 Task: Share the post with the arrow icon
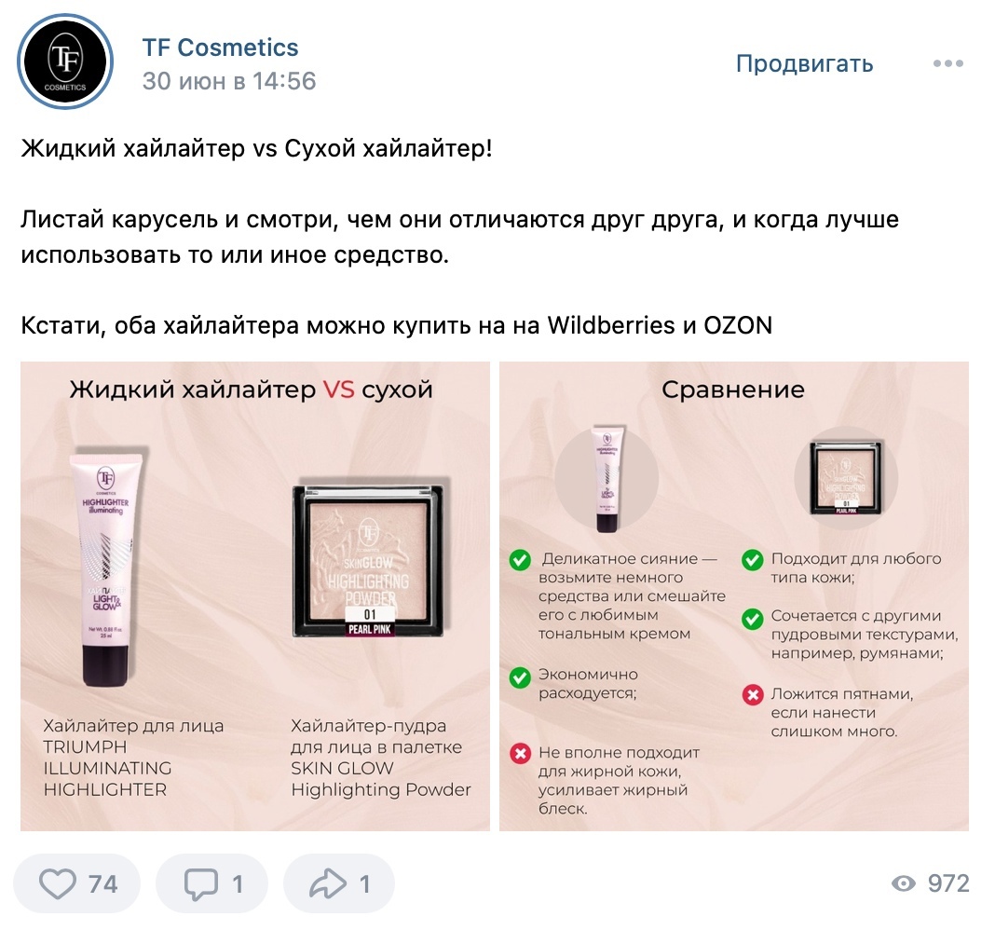pos(339,883)
